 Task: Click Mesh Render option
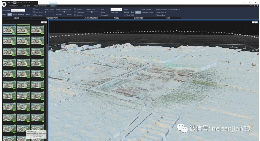pyautogui.click(x=146, y=10)
